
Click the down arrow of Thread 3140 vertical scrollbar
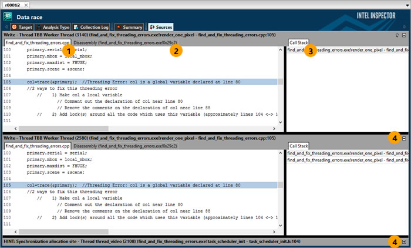(x=280, y=122)
